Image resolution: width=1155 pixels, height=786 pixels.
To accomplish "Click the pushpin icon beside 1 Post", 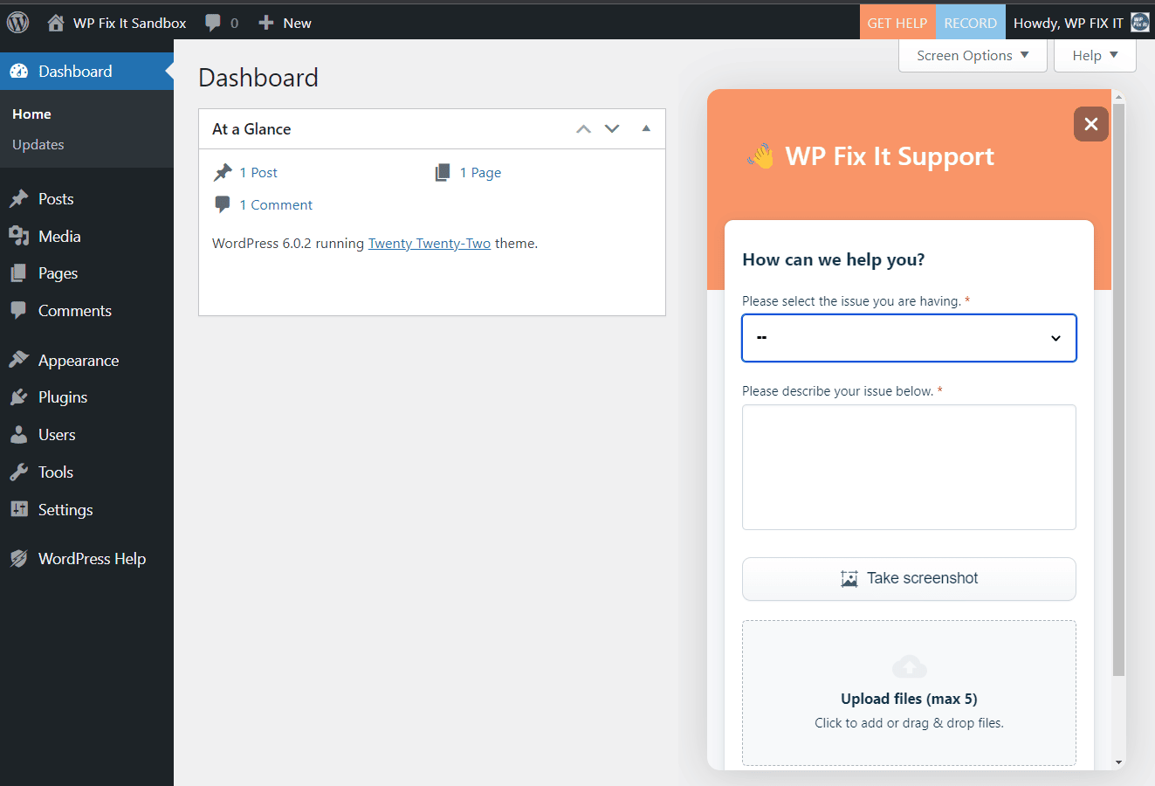I will tap(223, 173).
